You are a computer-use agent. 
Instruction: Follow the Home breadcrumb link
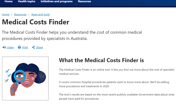(6, 14)
